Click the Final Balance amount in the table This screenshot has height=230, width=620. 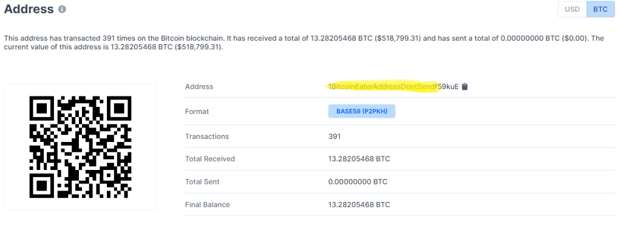[359, 205]
